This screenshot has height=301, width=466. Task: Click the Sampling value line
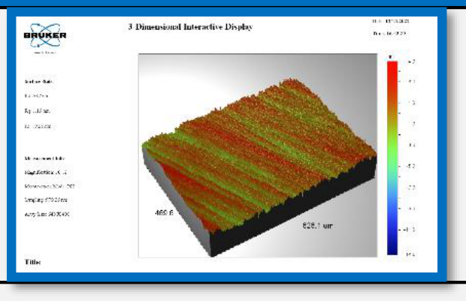[x=46, y=200]
